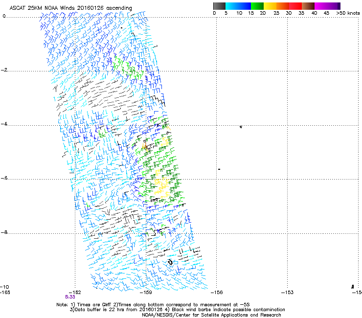
Task: Click the '-8' latitude axis label
Action: (4, 232)
